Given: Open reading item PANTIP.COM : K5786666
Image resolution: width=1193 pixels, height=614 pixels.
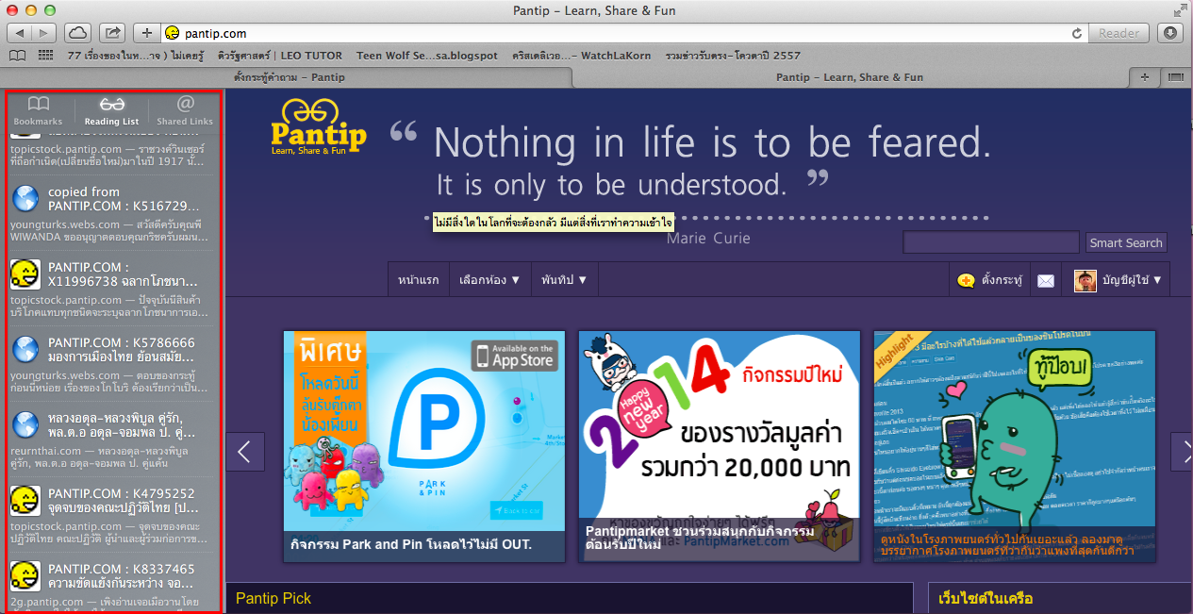Looking at the screenshot, I should (x=113, y=363).
